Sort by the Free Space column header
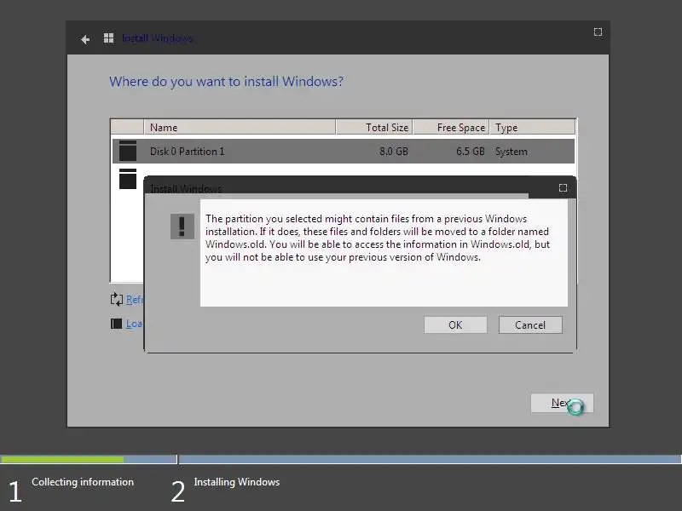Image resolution: width=682 pixels, height=511 pixels. click(x=451, y=127)
